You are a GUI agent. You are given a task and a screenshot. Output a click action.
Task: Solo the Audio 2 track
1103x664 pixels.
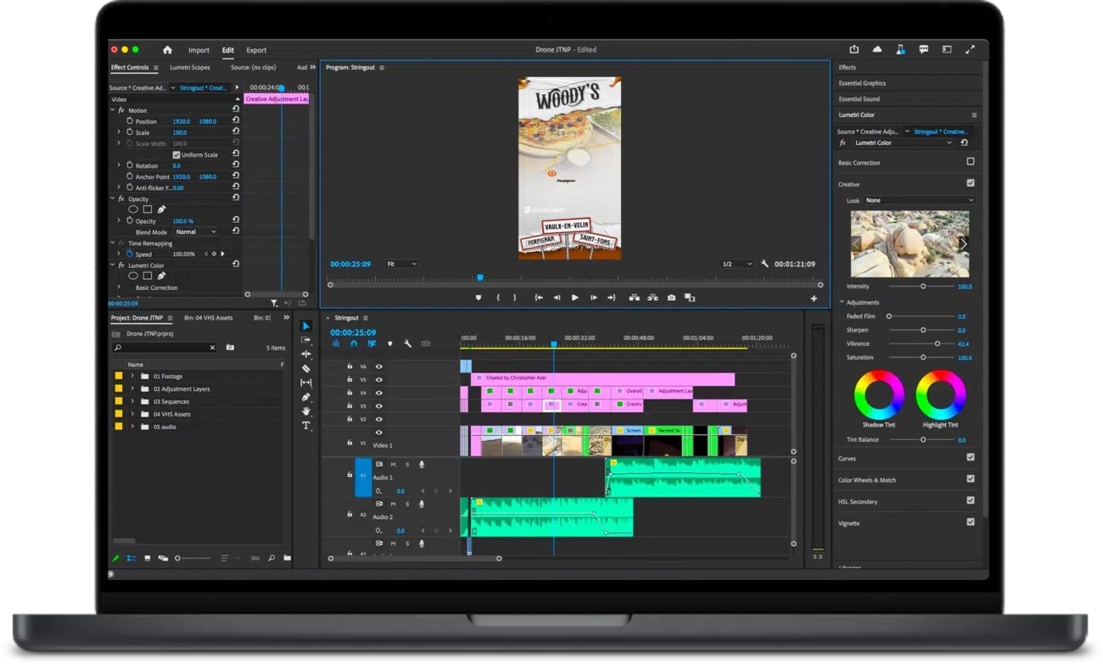pos(407,505)
